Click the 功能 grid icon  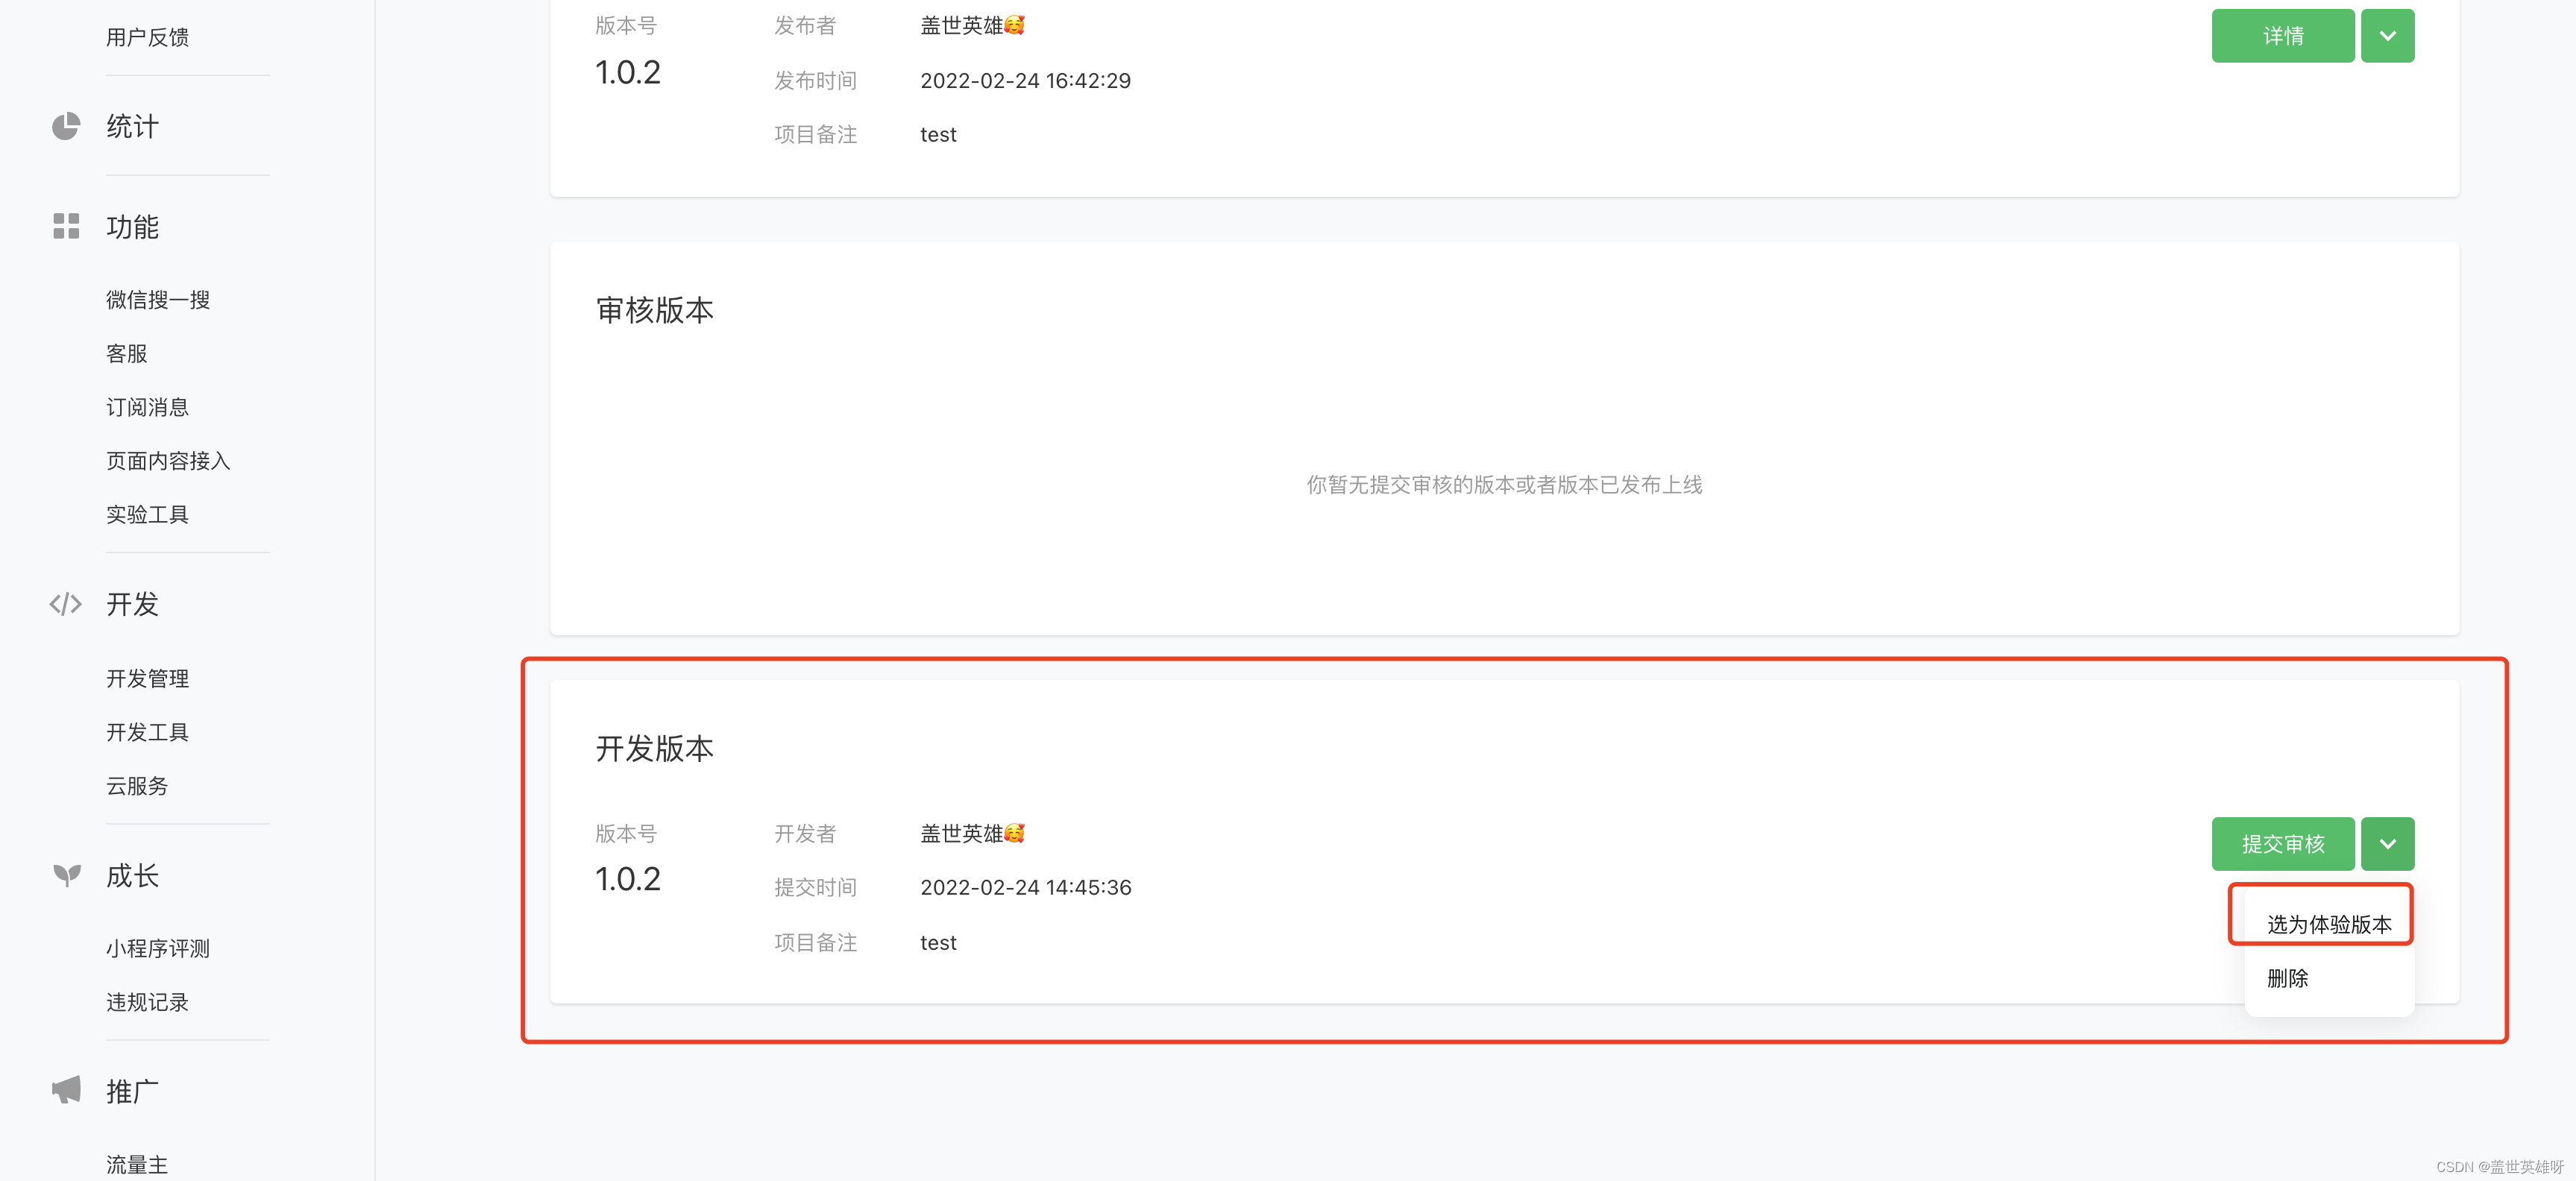click(66, 226)
